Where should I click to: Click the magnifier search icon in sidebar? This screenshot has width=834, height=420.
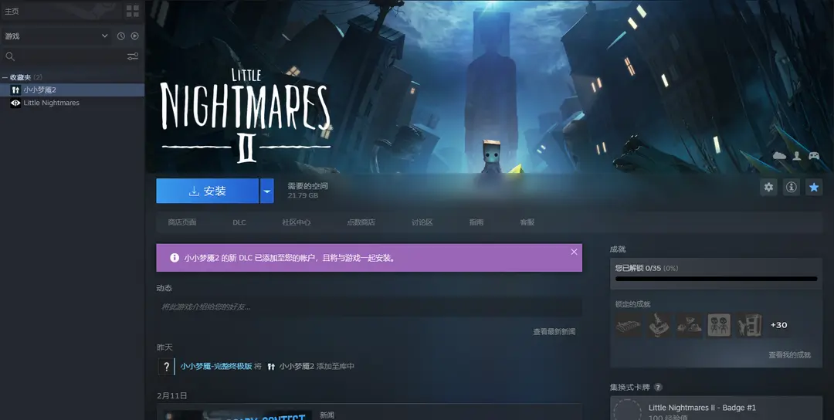click(10, 56)
